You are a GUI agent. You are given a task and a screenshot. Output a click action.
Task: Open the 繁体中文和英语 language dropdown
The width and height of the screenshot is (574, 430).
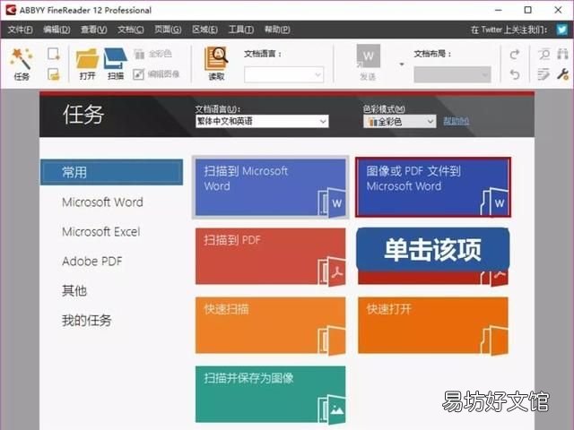coord(262,122)
